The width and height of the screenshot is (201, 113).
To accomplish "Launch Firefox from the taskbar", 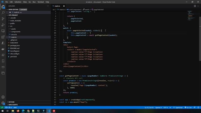I will 18,111.
